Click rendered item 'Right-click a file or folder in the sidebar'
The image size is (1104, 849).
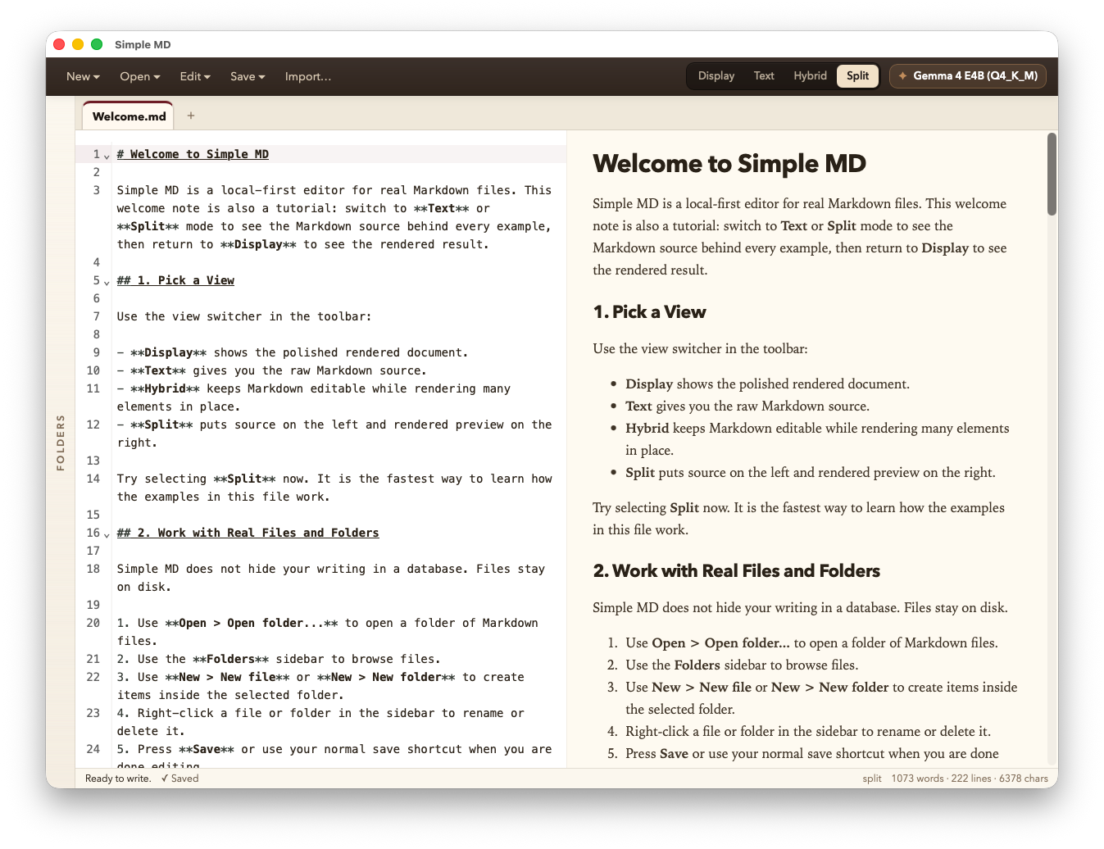808,731
